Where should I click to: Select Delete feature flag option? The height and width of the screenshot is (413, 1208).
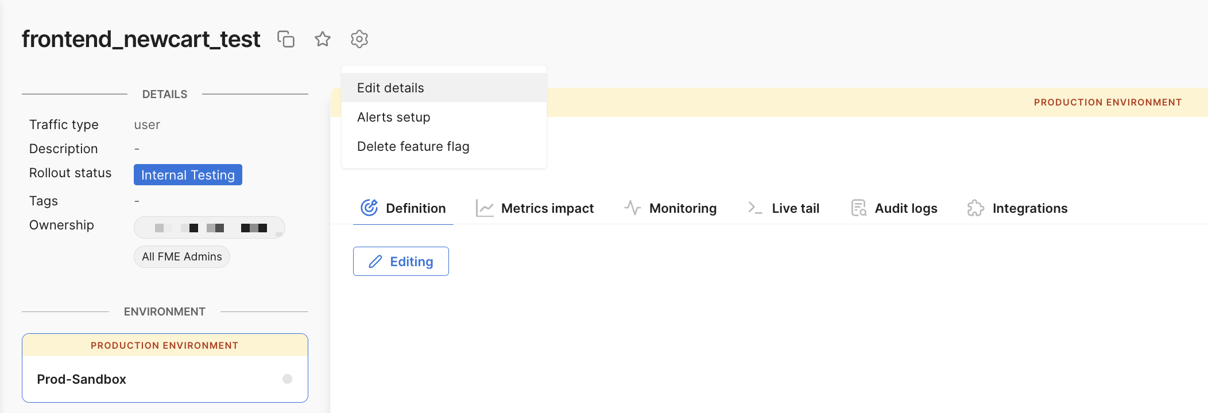413,146
